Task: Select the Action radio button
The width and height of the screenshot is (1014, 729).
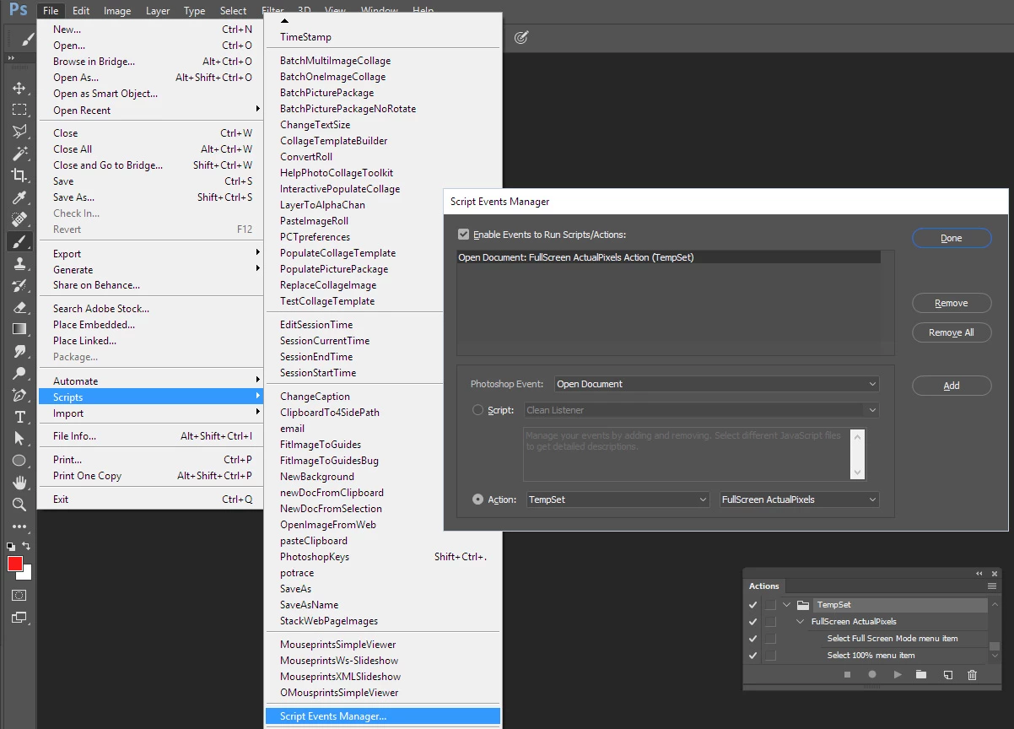Action: 478,499
